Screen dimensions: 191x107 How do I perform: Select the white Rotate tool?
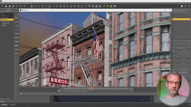75,6
